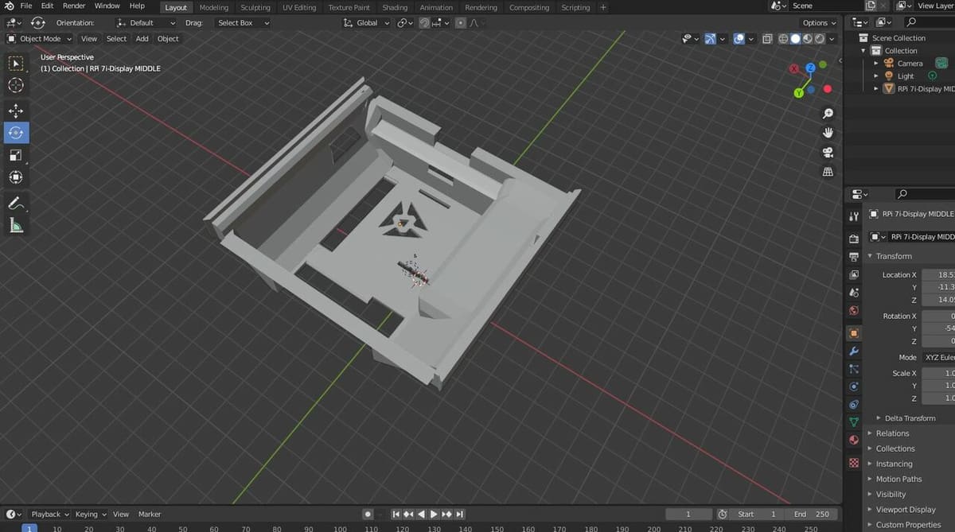
Task: Open the Options dropdown in viewport
Action: pos(819,23)
